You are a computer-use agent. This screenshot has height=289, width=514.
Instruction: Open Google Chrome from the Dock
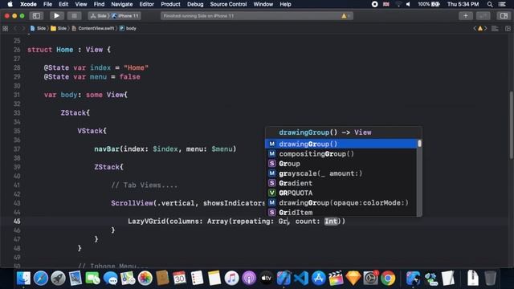(x=388, y=279)
